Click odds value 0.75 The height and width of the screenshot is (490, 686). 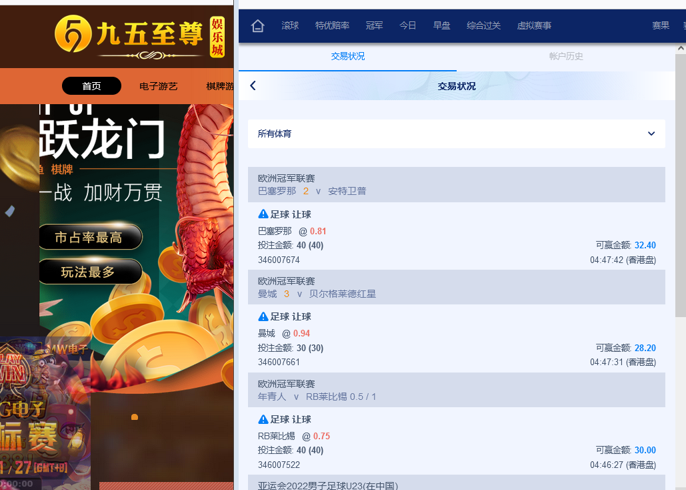tap(321, 437)
